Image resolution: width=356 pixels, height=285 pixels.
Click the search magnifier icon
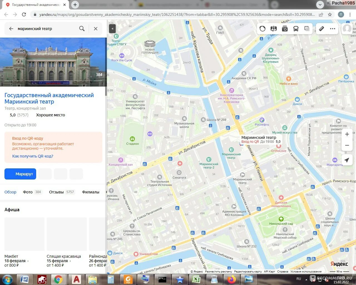coord(82,28)
